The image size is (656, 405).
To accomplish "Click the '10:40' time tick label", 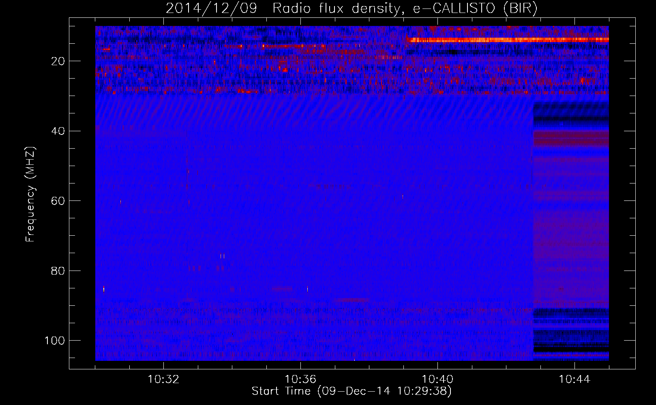I will tap(437, 379).
